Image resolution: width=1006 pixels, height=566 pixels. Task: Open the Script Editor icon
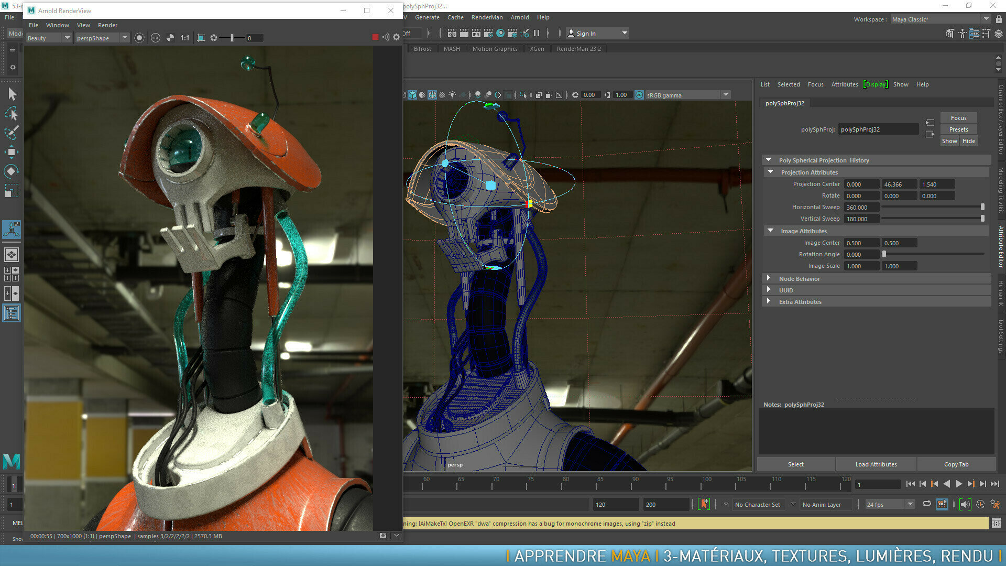point(996,523)
